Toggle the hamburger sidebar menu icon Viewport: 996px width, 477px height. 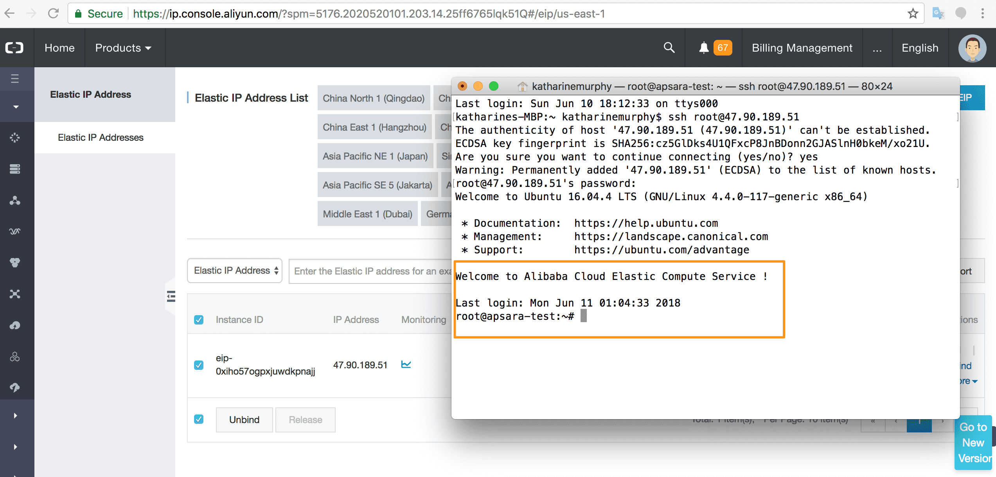[15, 79]
